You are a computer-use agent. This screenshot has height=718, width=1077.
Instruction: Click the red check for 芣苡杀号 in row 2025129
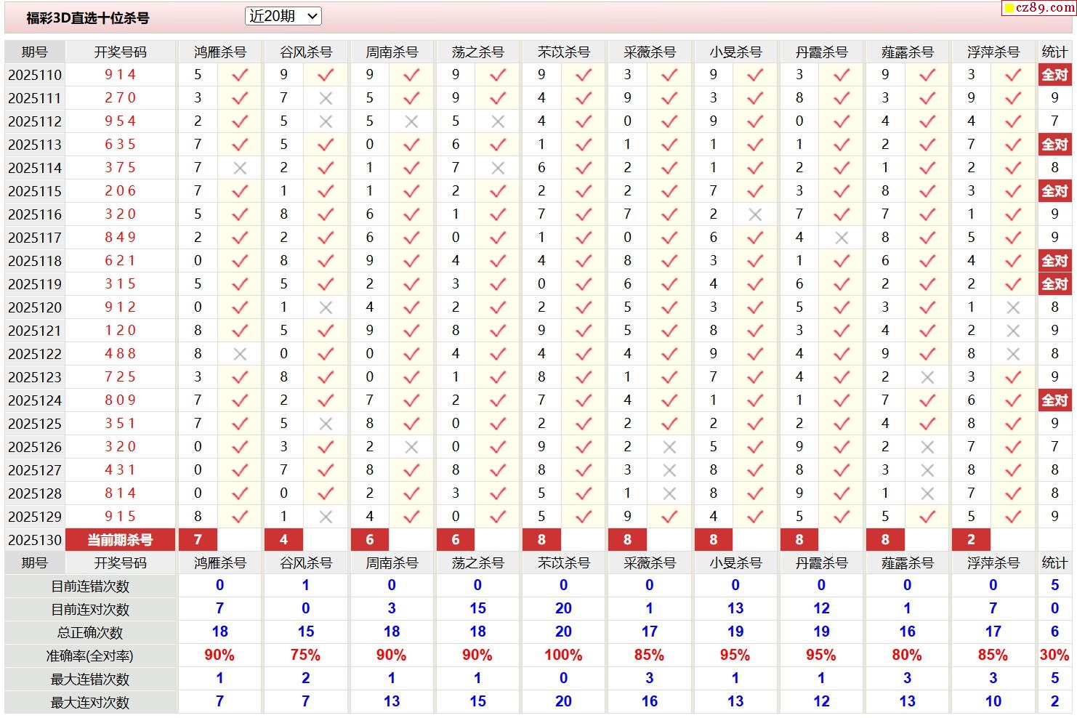pyautogui.click(x=584, y=517)
